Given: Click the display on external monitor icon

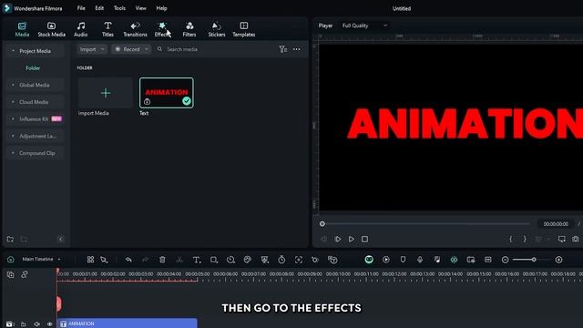Looking at the screenshot, I should pyautogui.click(x=562, y=239).
